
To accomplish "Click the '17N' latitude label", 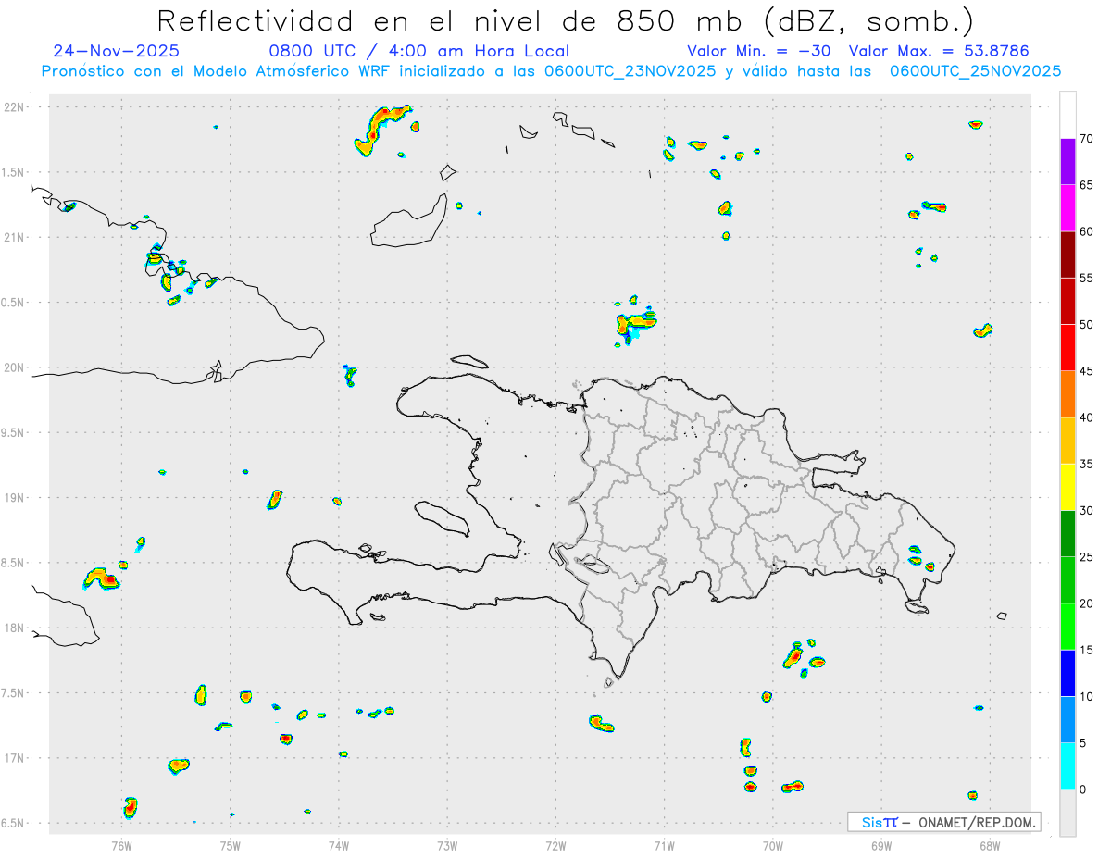I will (14, 758).
